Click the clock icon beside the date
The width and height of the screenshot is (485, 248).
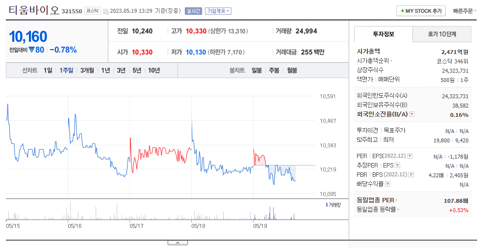(x=106, y=11)
